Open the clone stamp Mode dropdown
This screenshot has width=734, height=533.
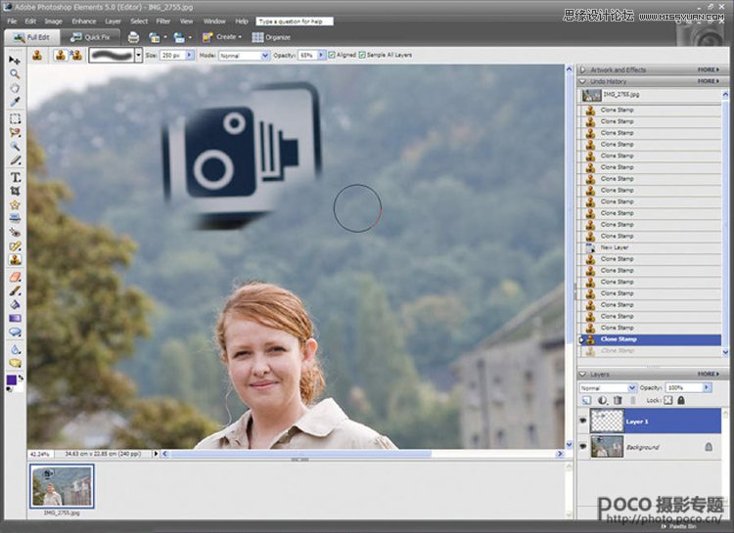[244, 55]
